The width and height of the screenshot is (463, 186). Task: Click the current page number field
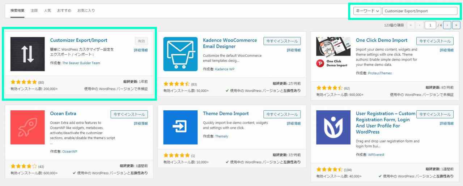[430, 25]
